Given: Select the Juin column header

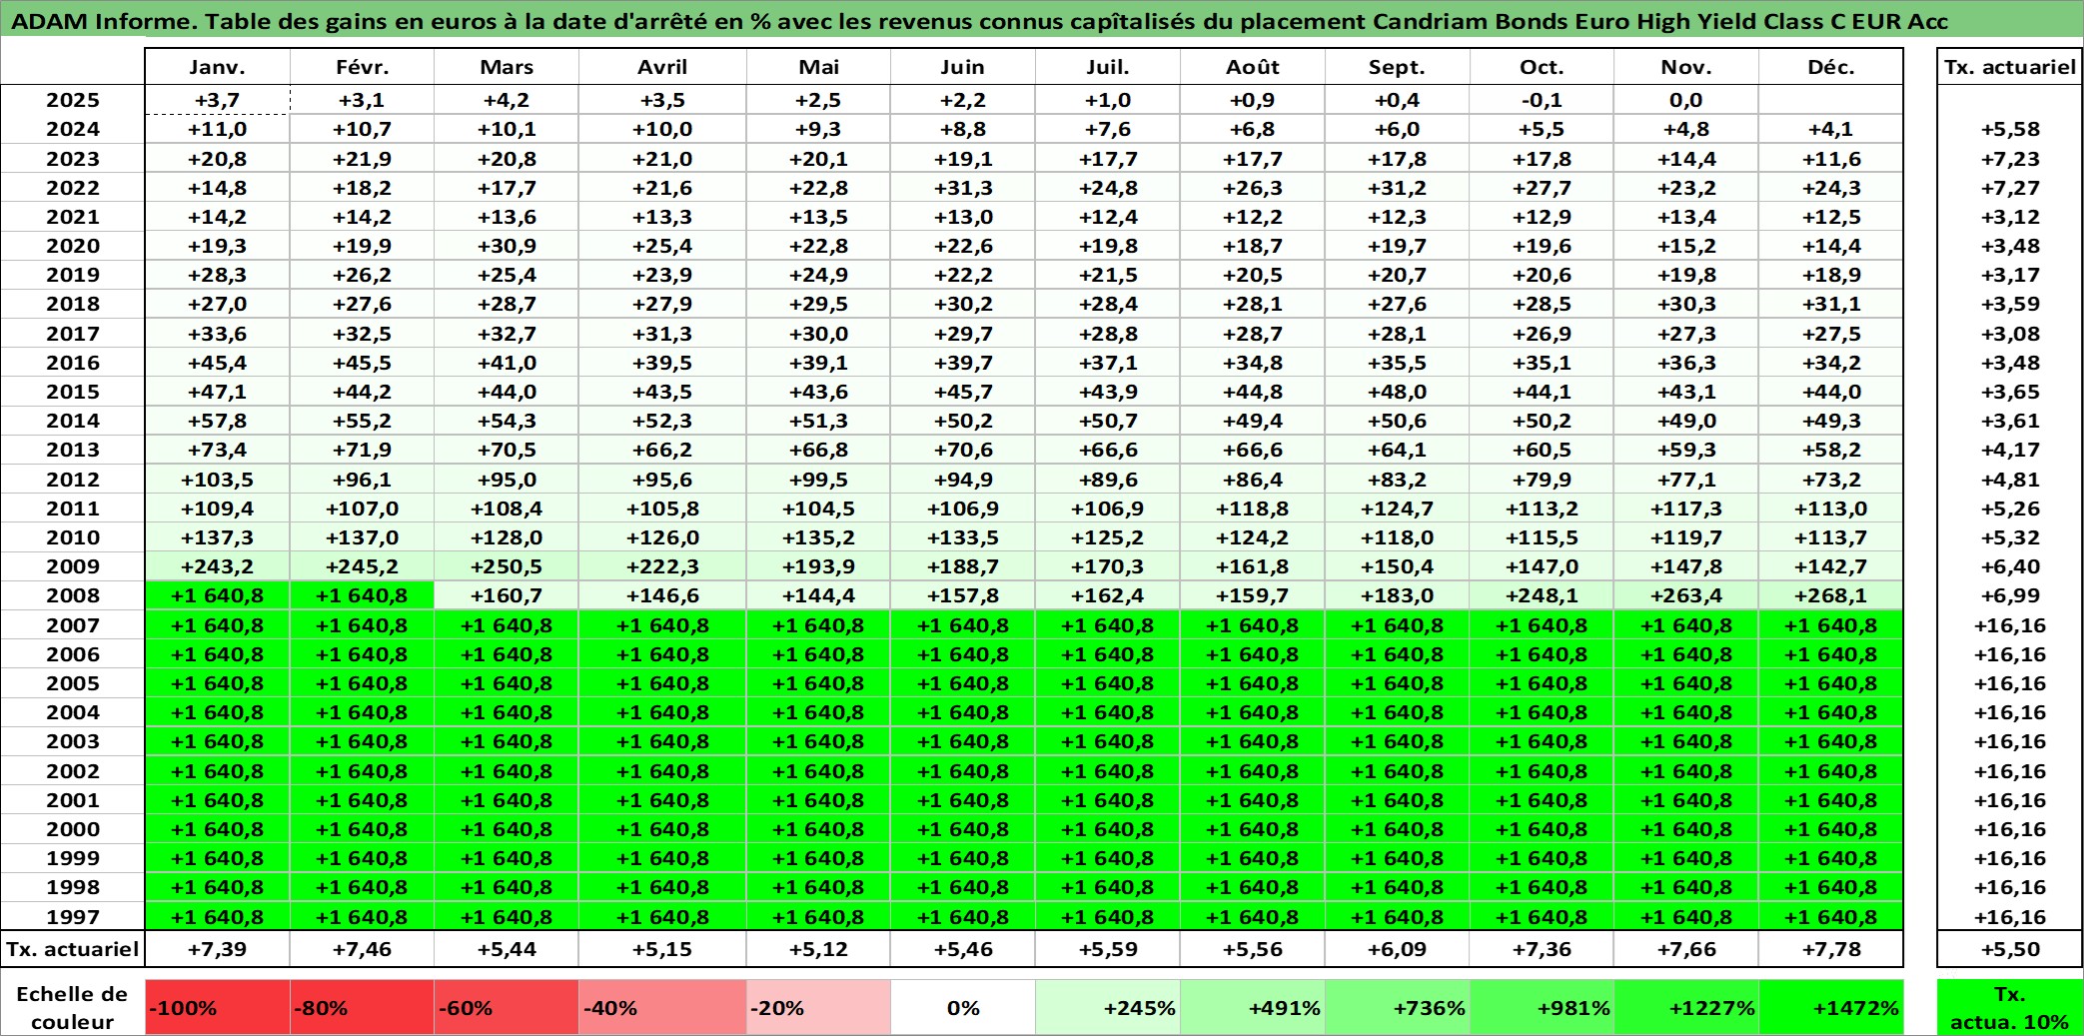Looking at the screenshot, I should 963,67.
